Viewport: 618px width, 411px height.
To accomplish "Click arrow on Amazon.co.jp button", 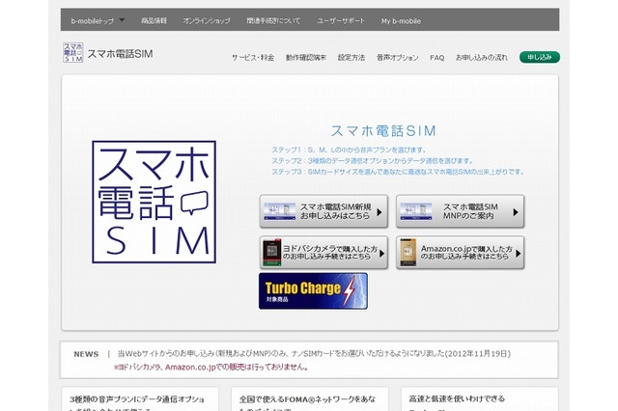I will [x=518, y=254].
